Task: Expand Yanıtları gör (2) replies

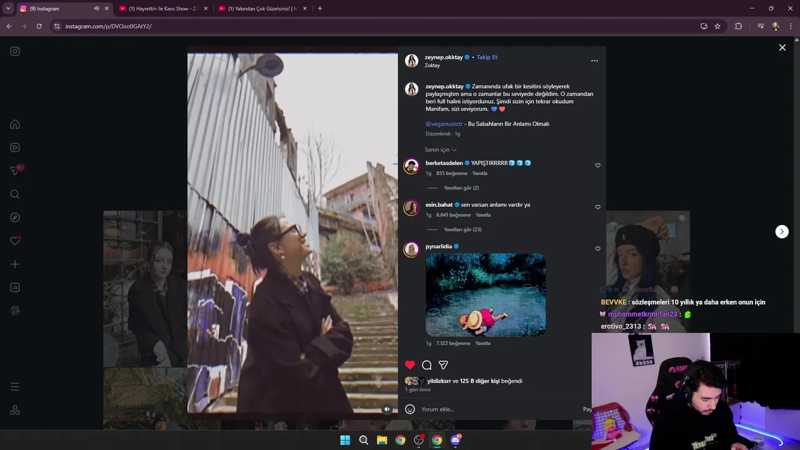Action: 461,188
